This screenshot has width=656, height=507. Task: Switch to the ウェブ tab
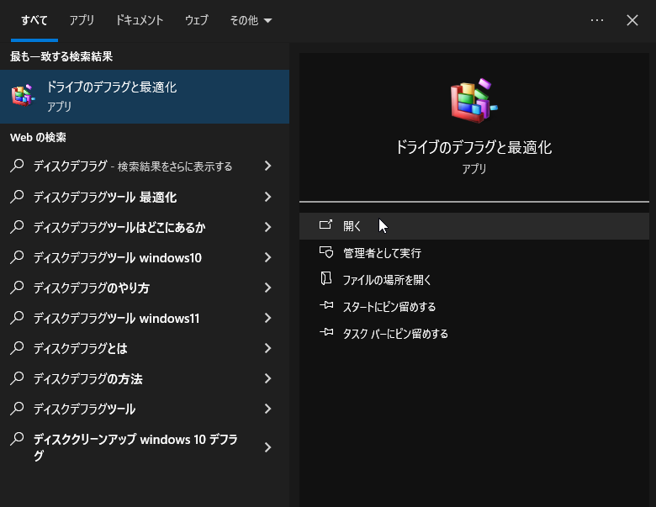click(196, 20)
